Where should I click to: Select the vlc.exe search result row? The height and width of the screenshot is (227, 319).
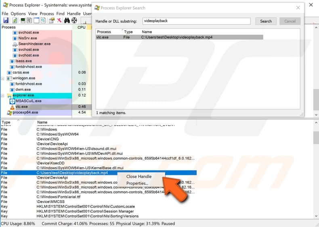[179, 37]
